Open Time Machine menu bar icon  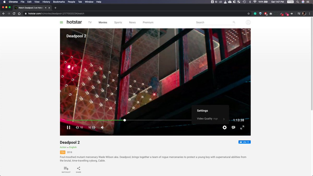tap(244, 2)
